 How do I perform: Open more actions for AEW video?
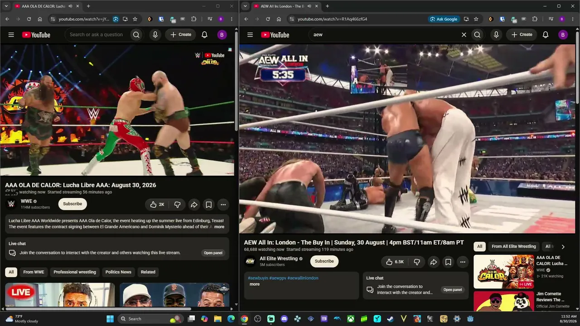click(x=463, y=262)
